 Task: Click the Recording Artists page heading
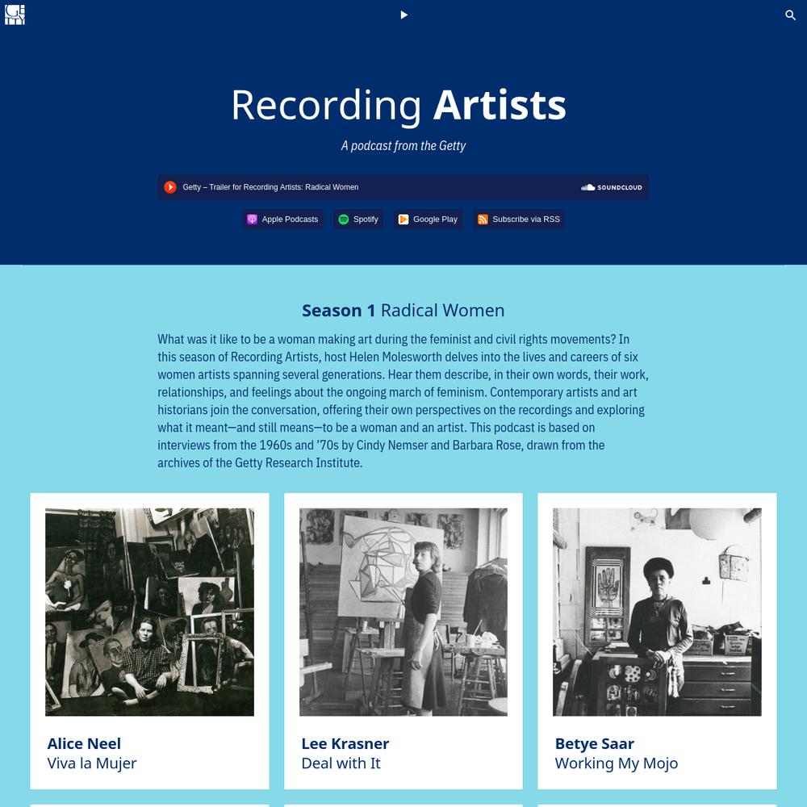click(x=399, y=105)
